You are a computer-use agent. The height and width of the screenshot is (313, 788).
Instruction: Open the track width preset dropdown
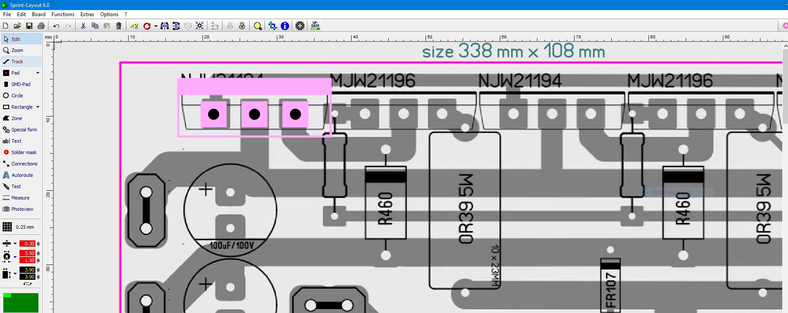15,244
